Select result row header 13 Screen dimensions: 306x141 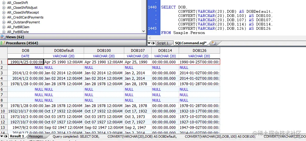(x=4, y=127)
